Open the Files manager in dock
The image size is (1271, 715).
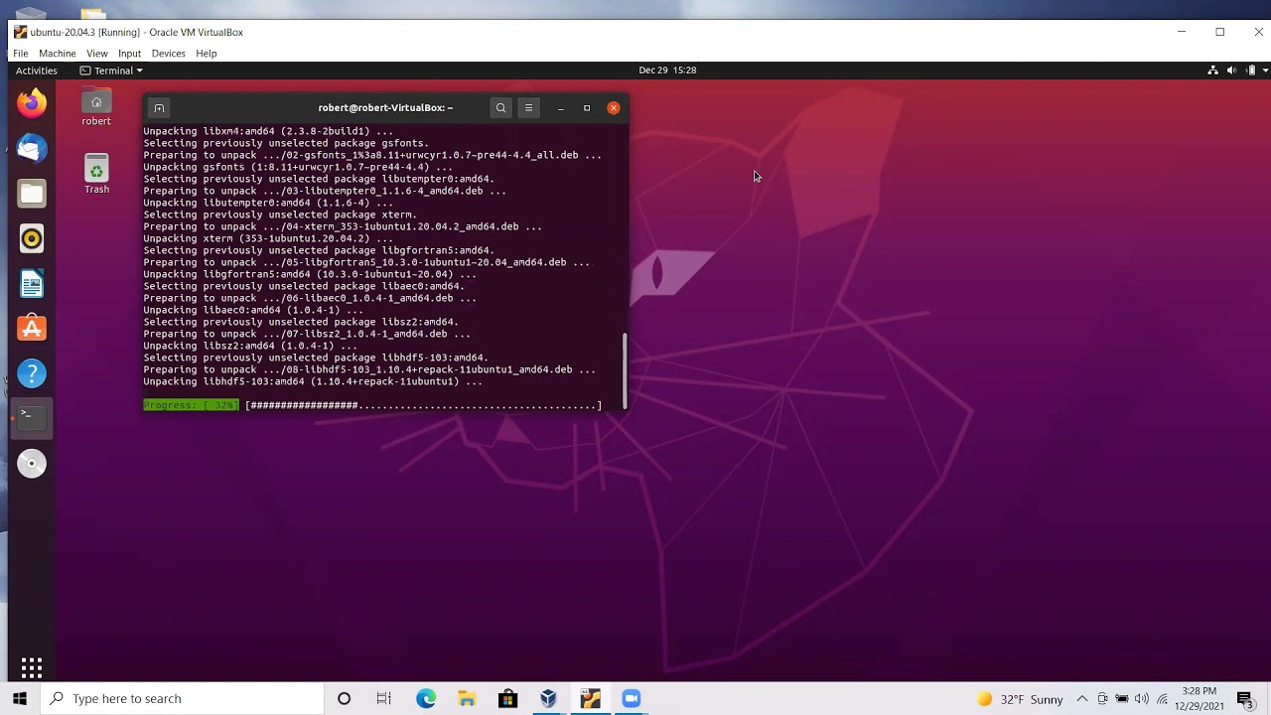coord(32,194)
